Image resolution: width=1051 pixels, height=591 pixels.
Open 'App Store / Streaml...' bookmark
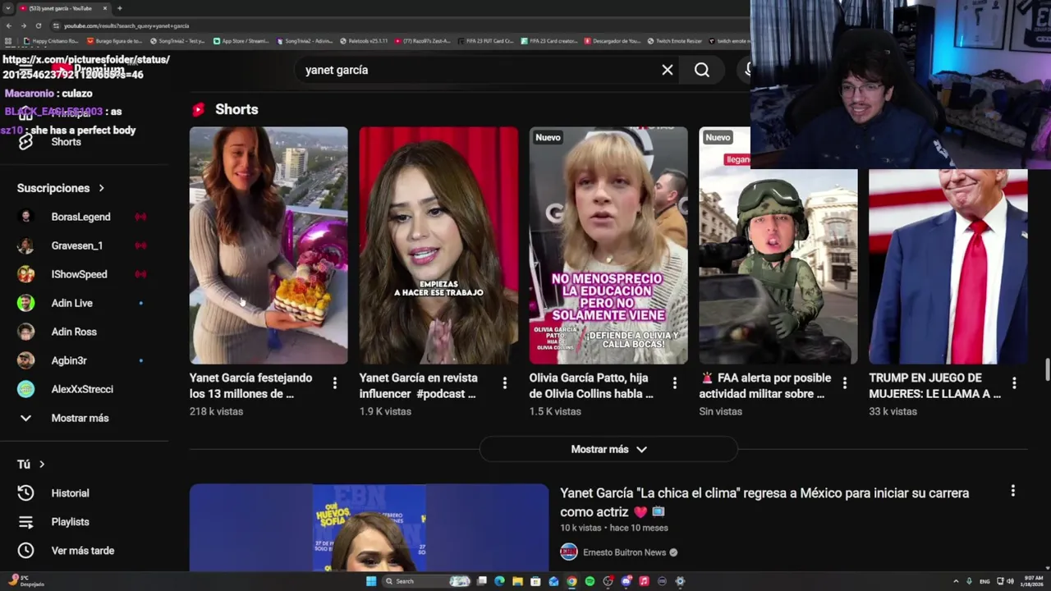[241, 41]
